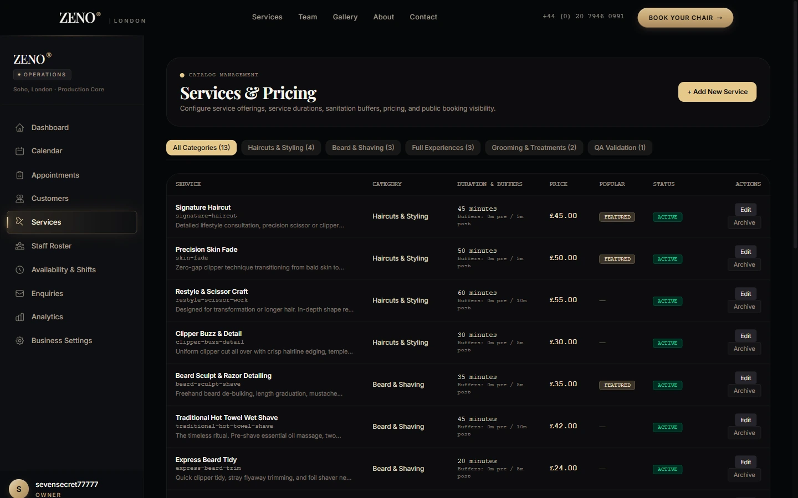The image size is (798, 498).
Task: Open the Contact link
Action: click(x=423, y=17)
